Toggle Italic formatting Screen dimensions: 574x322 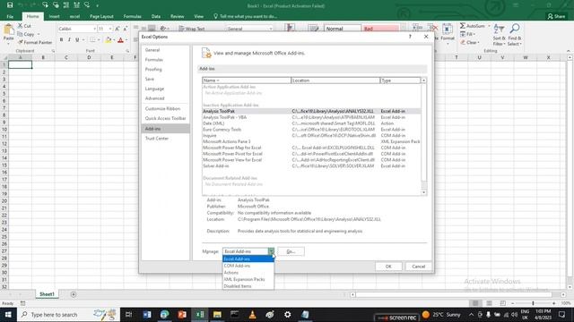(x=69, y=39)
